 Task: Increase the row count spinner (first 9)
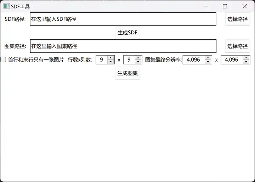[x=110, y=58]
